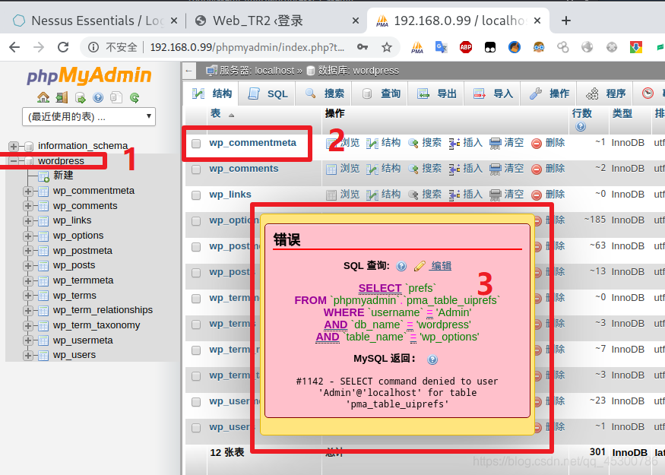Click 插入 in the wp_commentmeta row

[466, 143]
